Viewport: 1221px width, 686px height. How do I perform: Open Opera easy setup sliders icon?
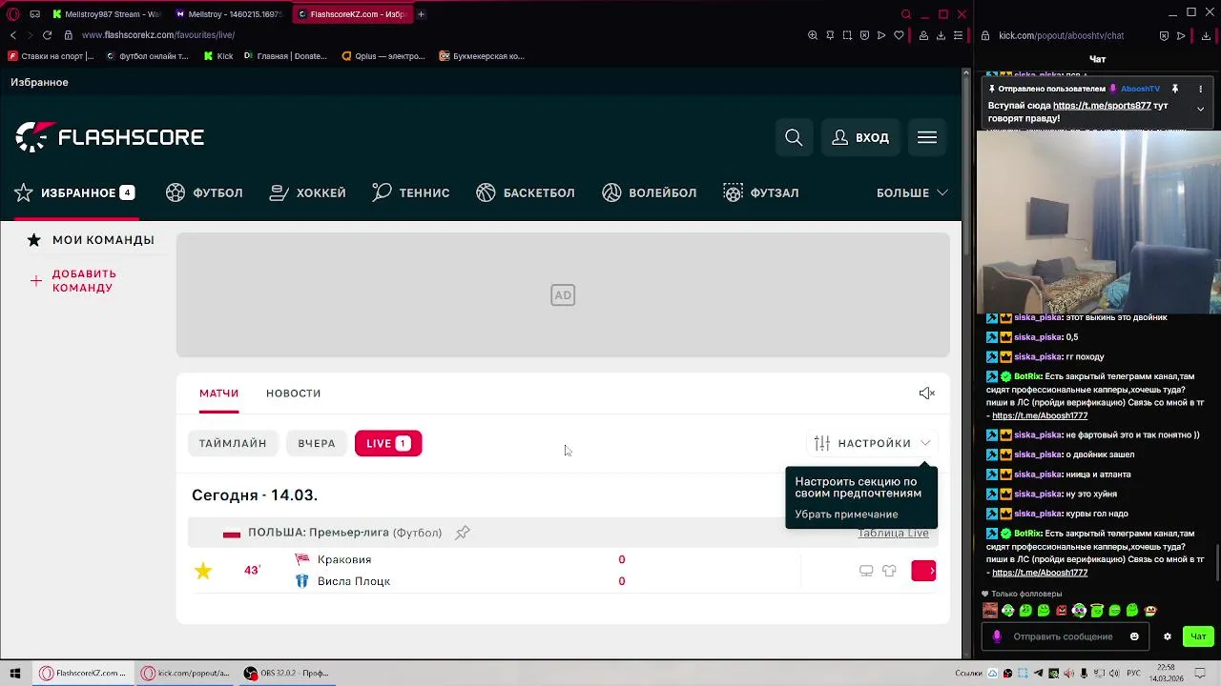[x=958, y=35]
